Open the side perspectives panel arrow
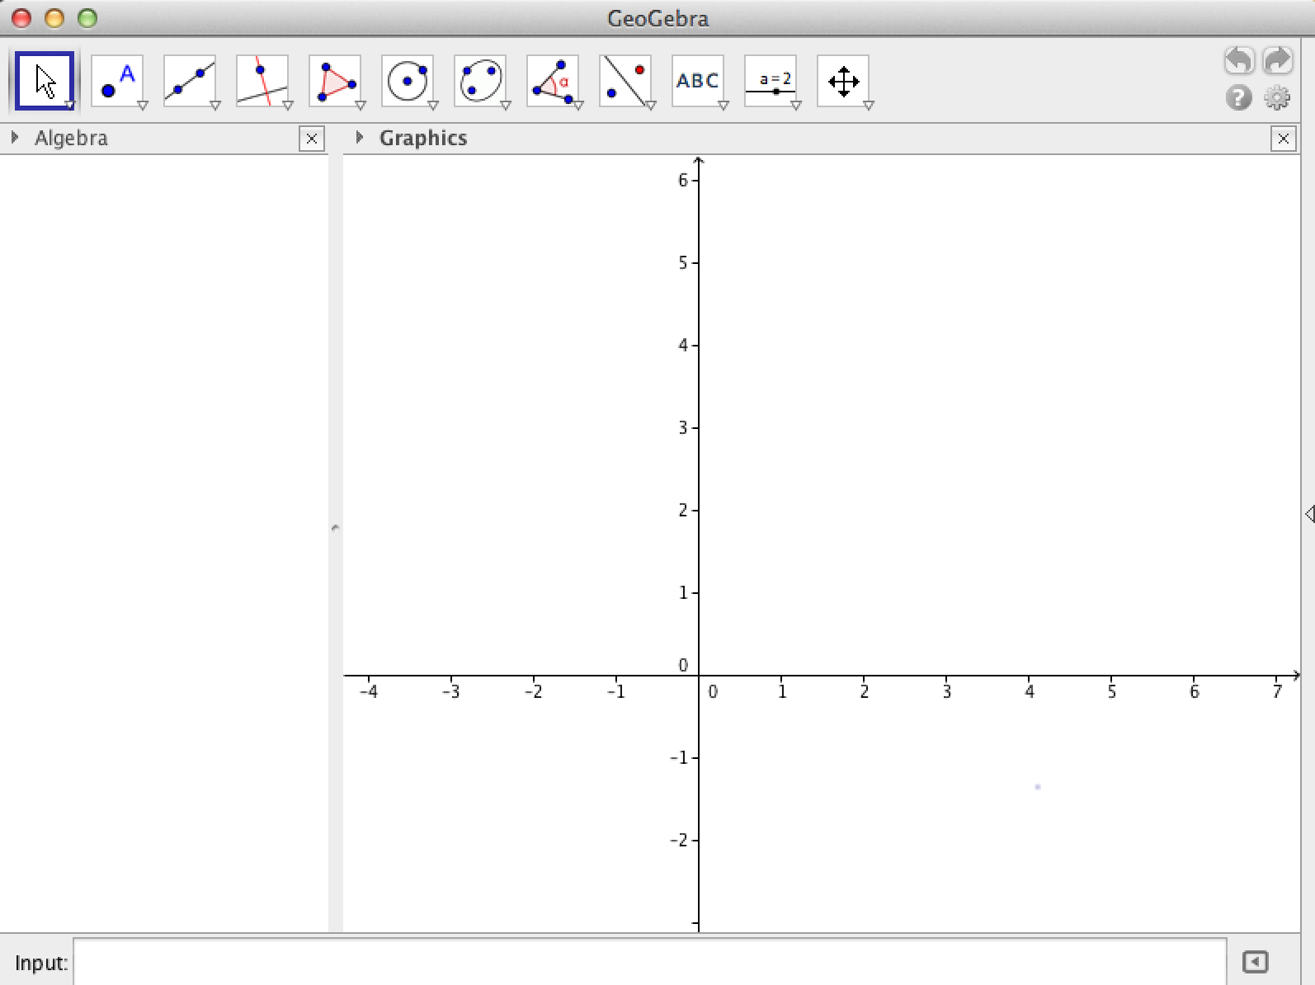 pos(1309,514)
